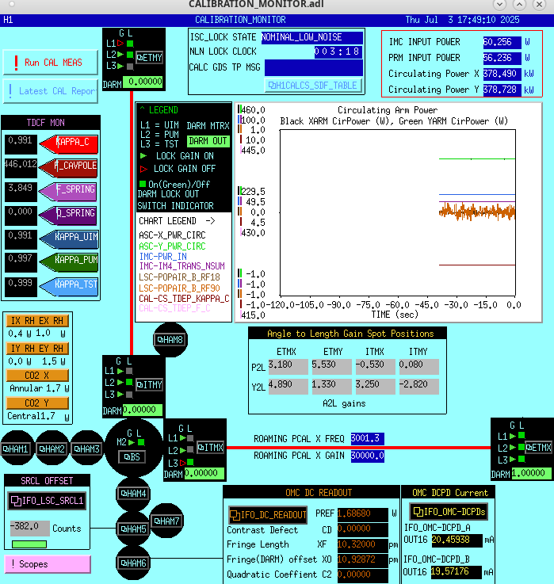Toggle ETMY L2 lock switch indicator
The height and width of the screenshot is (584, 554).
(130, 55)
